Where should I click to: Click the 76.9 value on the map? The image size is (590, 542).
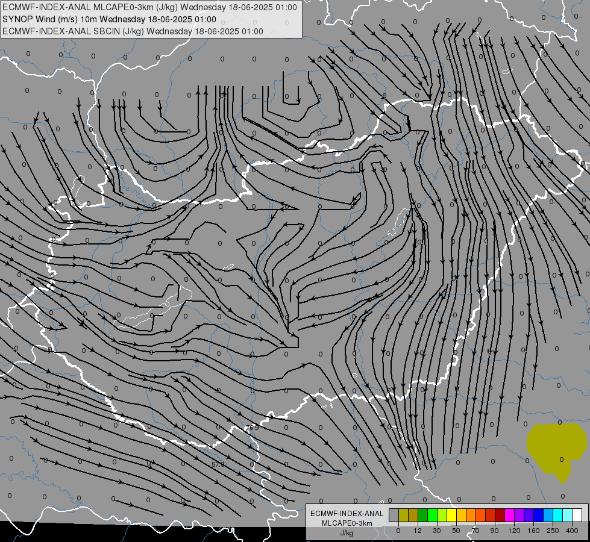click(252, 428)
